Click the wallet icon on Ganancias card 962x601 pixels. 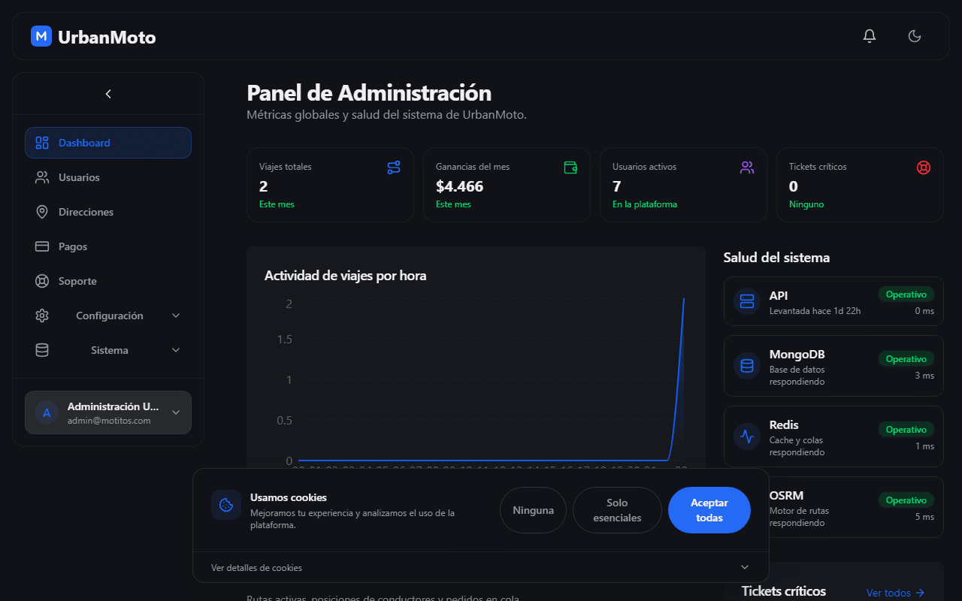(x=570, y=168)
